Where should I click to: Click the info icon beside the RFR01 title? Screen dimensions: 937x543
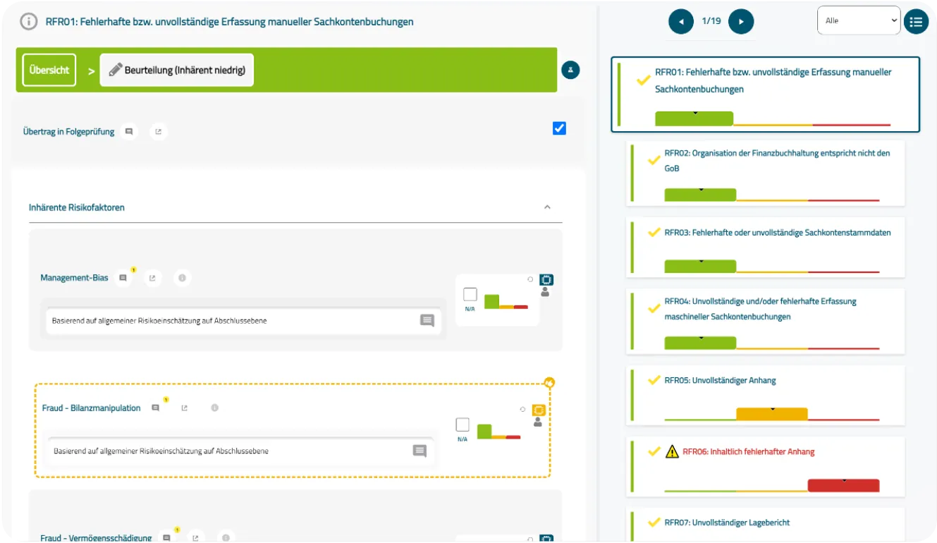tap(28, 22)
